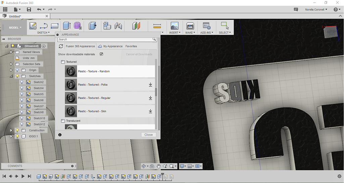Toggle Construction folder visibility bulb
This screenshot has height=183, width=344.
(17, 130)
